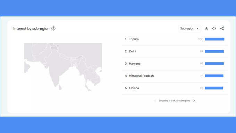
Task: Go to next page of subregions
Action: (x=194, y=101)
